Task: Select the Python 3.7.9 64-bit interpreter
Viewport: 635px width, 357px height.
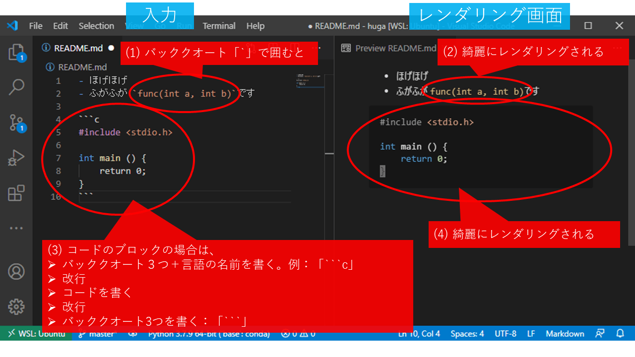Action: pos(209,334)
